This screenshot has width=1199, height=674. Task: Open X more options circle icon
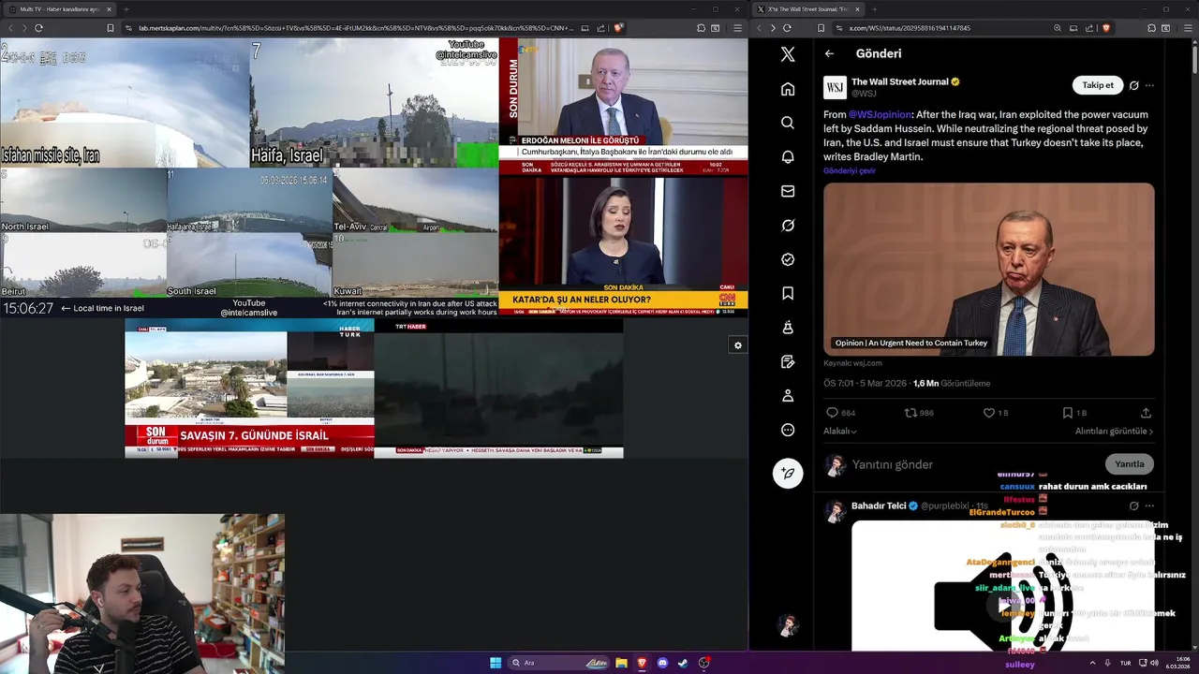[x=788, y=430]
